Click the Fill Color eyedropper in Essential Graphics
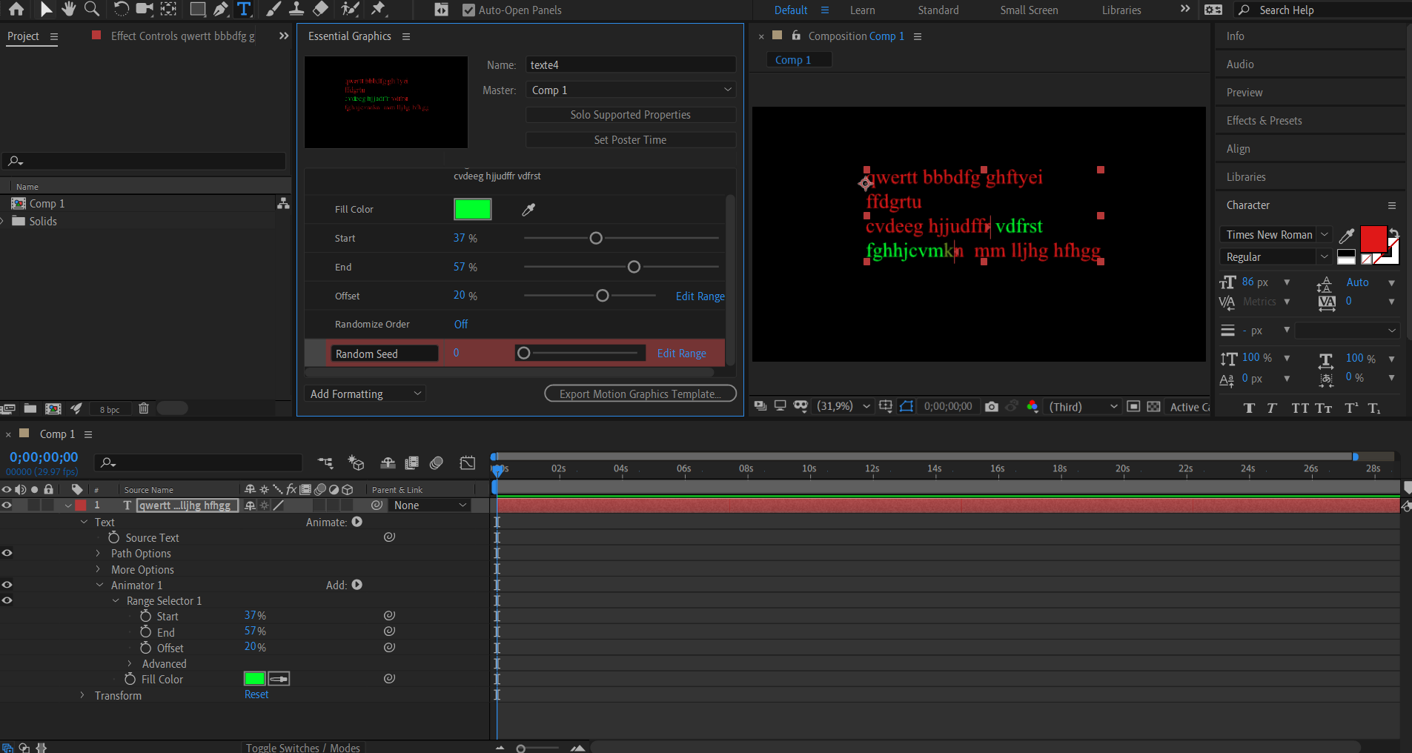 [528, 210]
